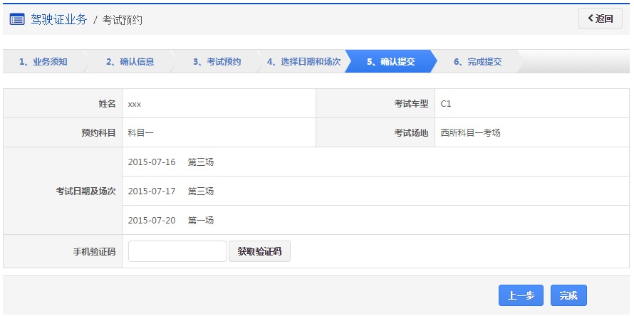The height and width of the screenshot is (316, 634).
Task: Go to step 1 业务须知
Action: point(43,62)
